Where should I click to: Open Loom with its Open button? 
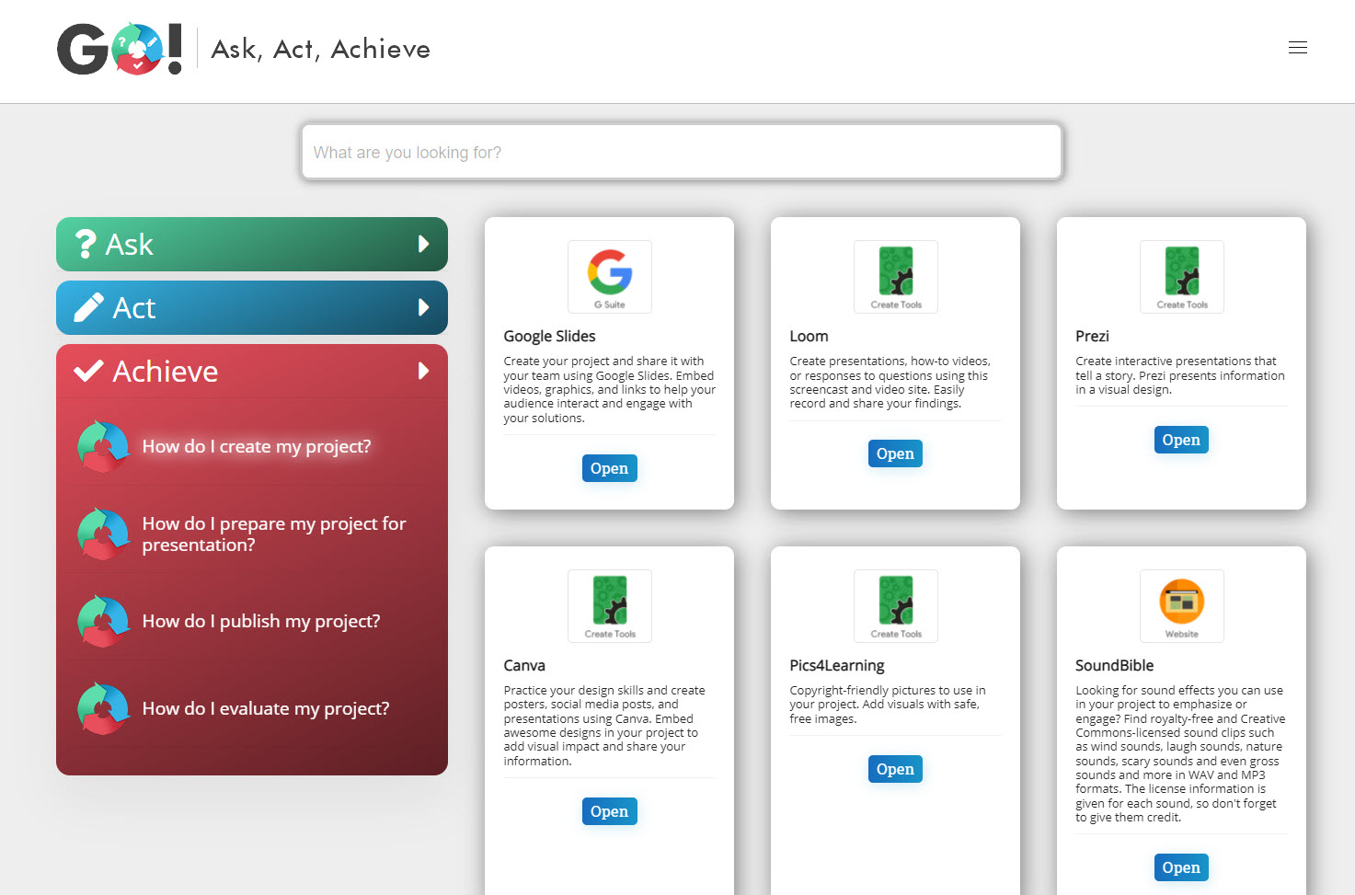coord(896,453)
